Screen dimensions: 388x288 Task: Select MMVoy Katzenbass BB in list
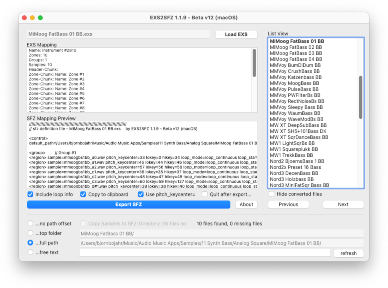click(x=296, y=77)
